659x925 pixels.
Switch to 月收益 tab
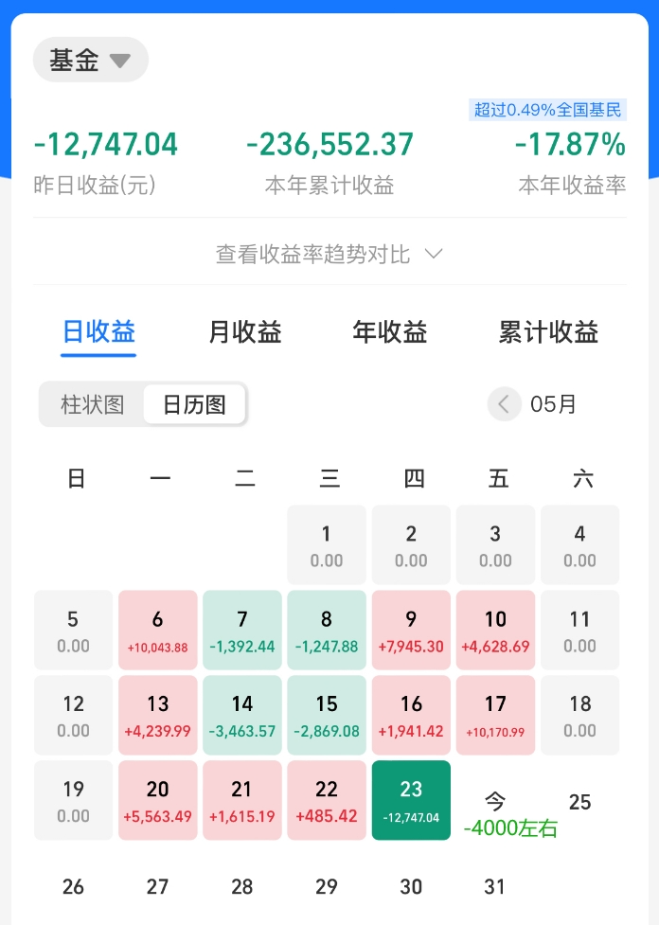tap(245, 332)
